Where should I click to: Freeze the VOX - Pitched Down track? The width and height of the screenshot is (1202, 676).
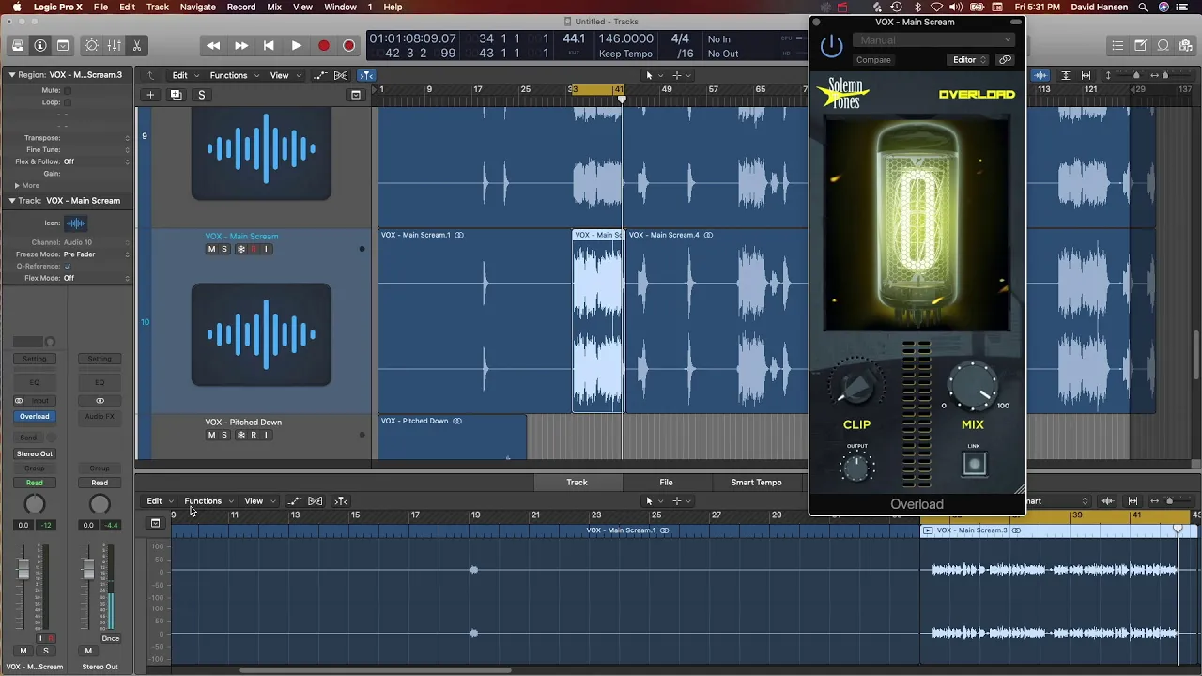[240, 435]
